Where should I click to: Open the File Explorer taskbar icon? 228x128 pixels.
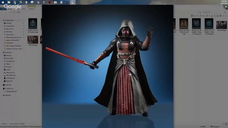pos(9,2)
